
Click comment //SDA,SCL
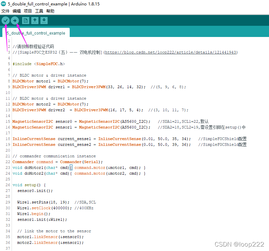(x=85, y=202)
